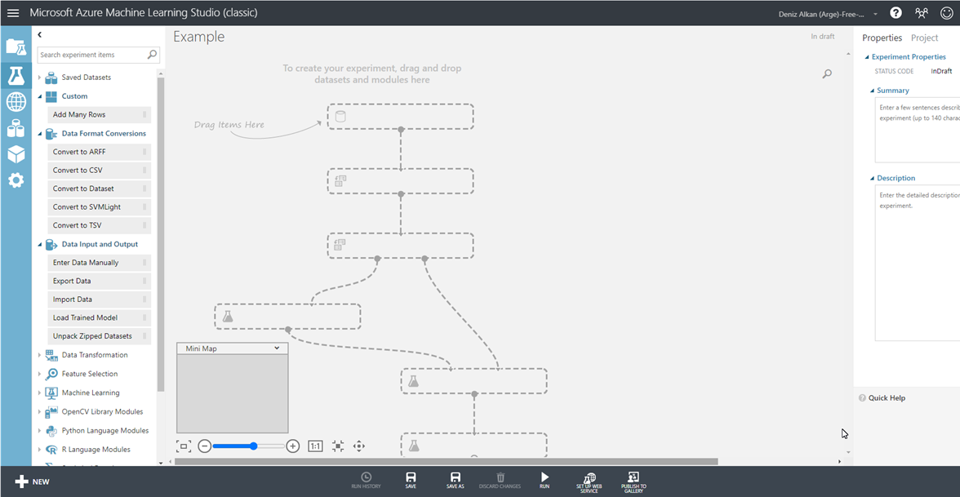The image size is (960, 497).
Task: Click the canvas horizontal scrollbar
Action: [446, 462]
